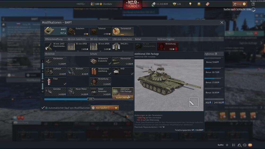
Task: Select the Getriebe modification
Action: (x=55, y=92)
